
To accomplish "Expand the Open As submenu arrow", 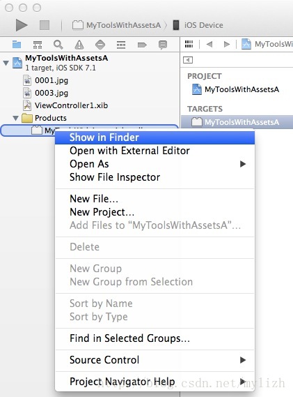I will [x=243, y=164].
